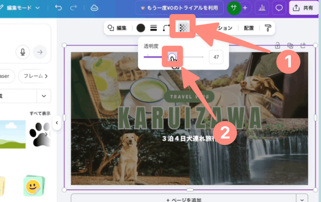Select the TRAVEL VLOG badge
The height and width of the screenshot is (202, 321).
(x=189, y=97)
